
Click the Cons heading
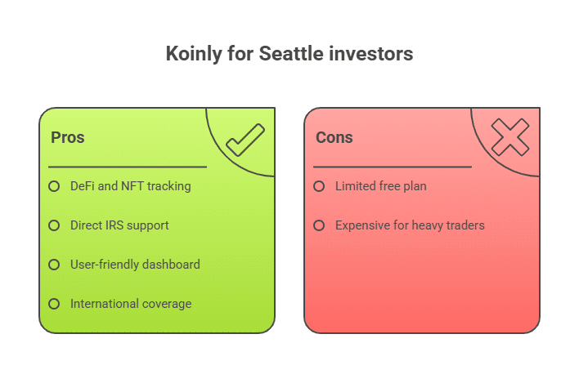tap(334, 137)
